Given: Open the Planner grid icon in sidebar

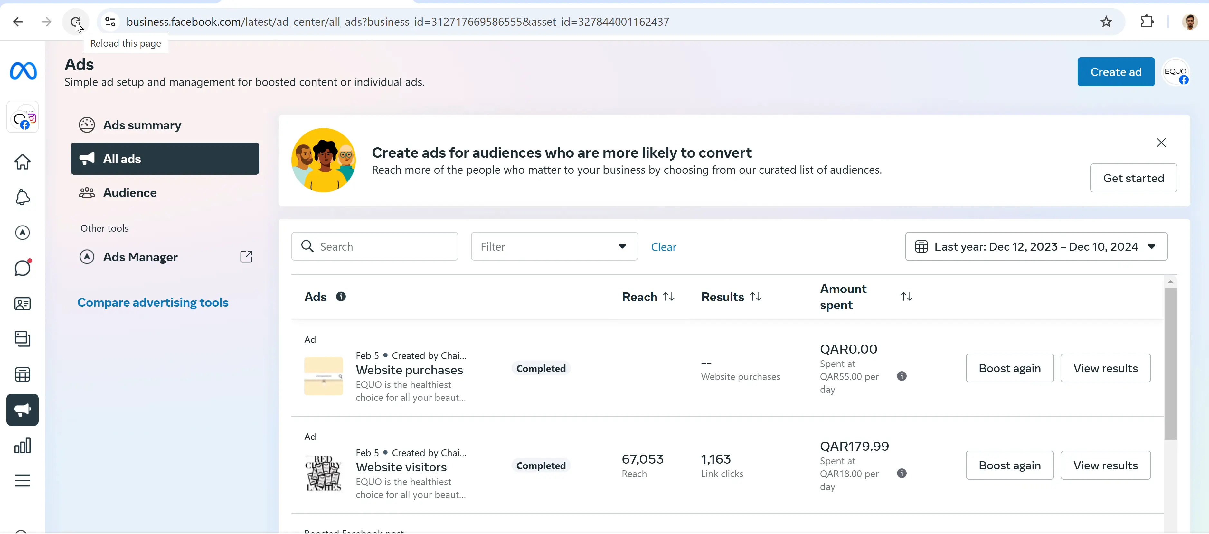Looking at the screenshot, I should click(x=22, y=374).
